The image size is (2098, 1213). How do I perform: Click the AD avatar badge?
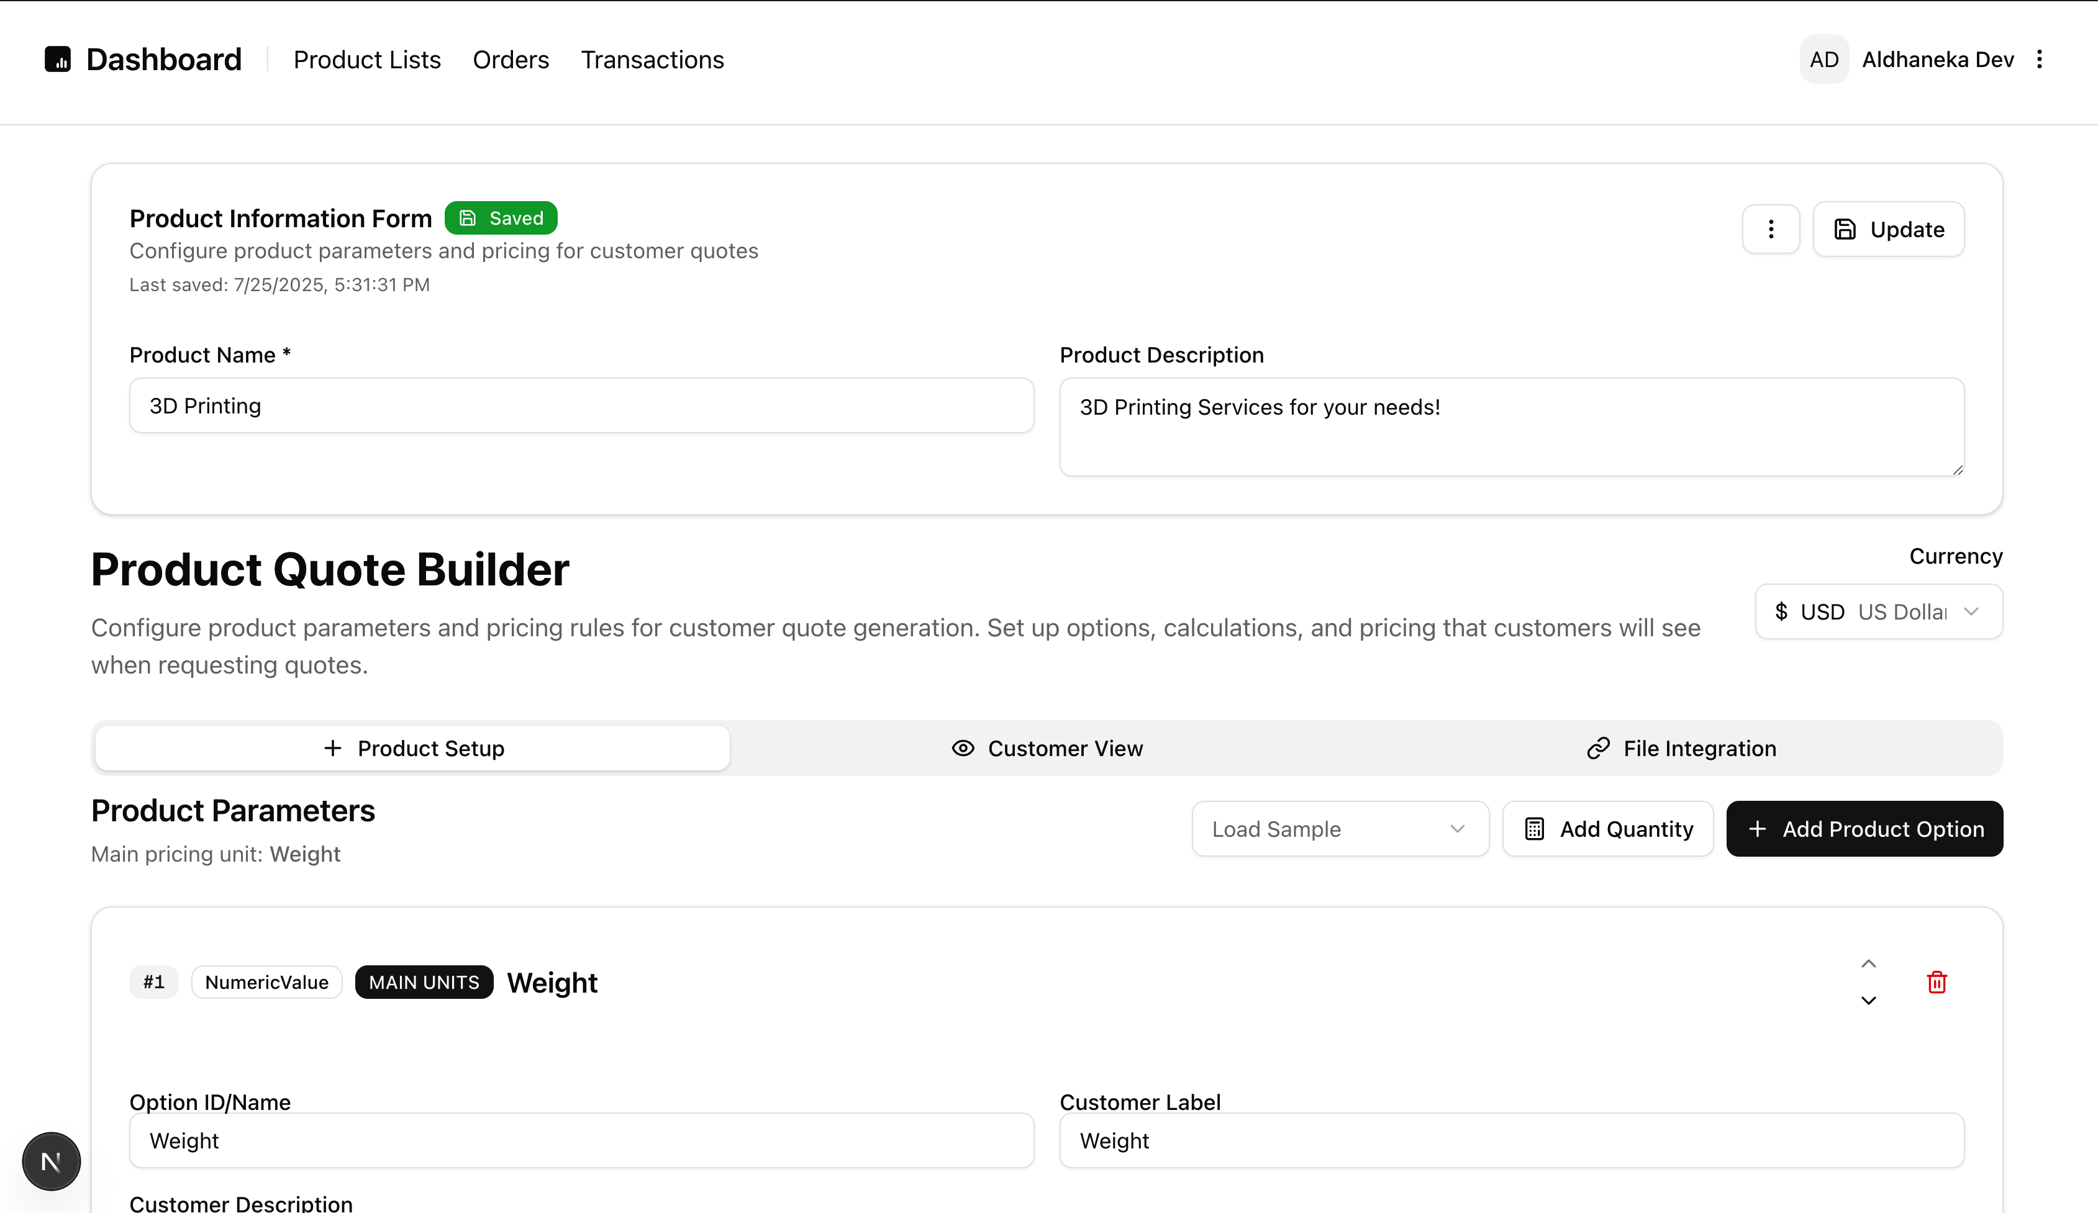tap(1823, 59)
